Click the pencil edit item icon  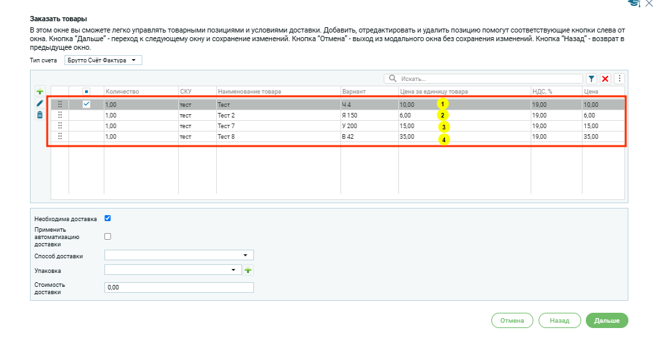(x=39, y=103)
